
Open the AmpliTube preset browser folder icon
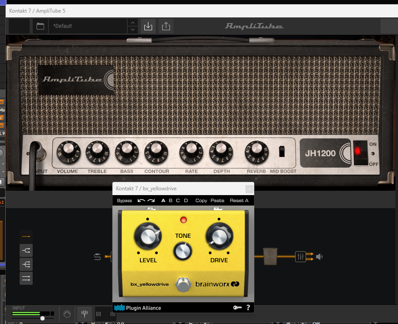(x=41, y=26)
